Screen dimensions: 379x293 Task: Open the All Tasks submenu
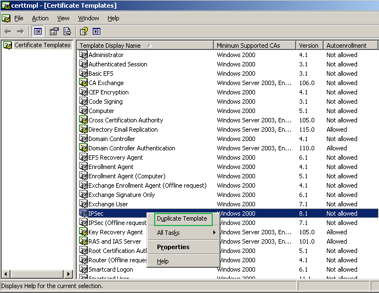183,233
